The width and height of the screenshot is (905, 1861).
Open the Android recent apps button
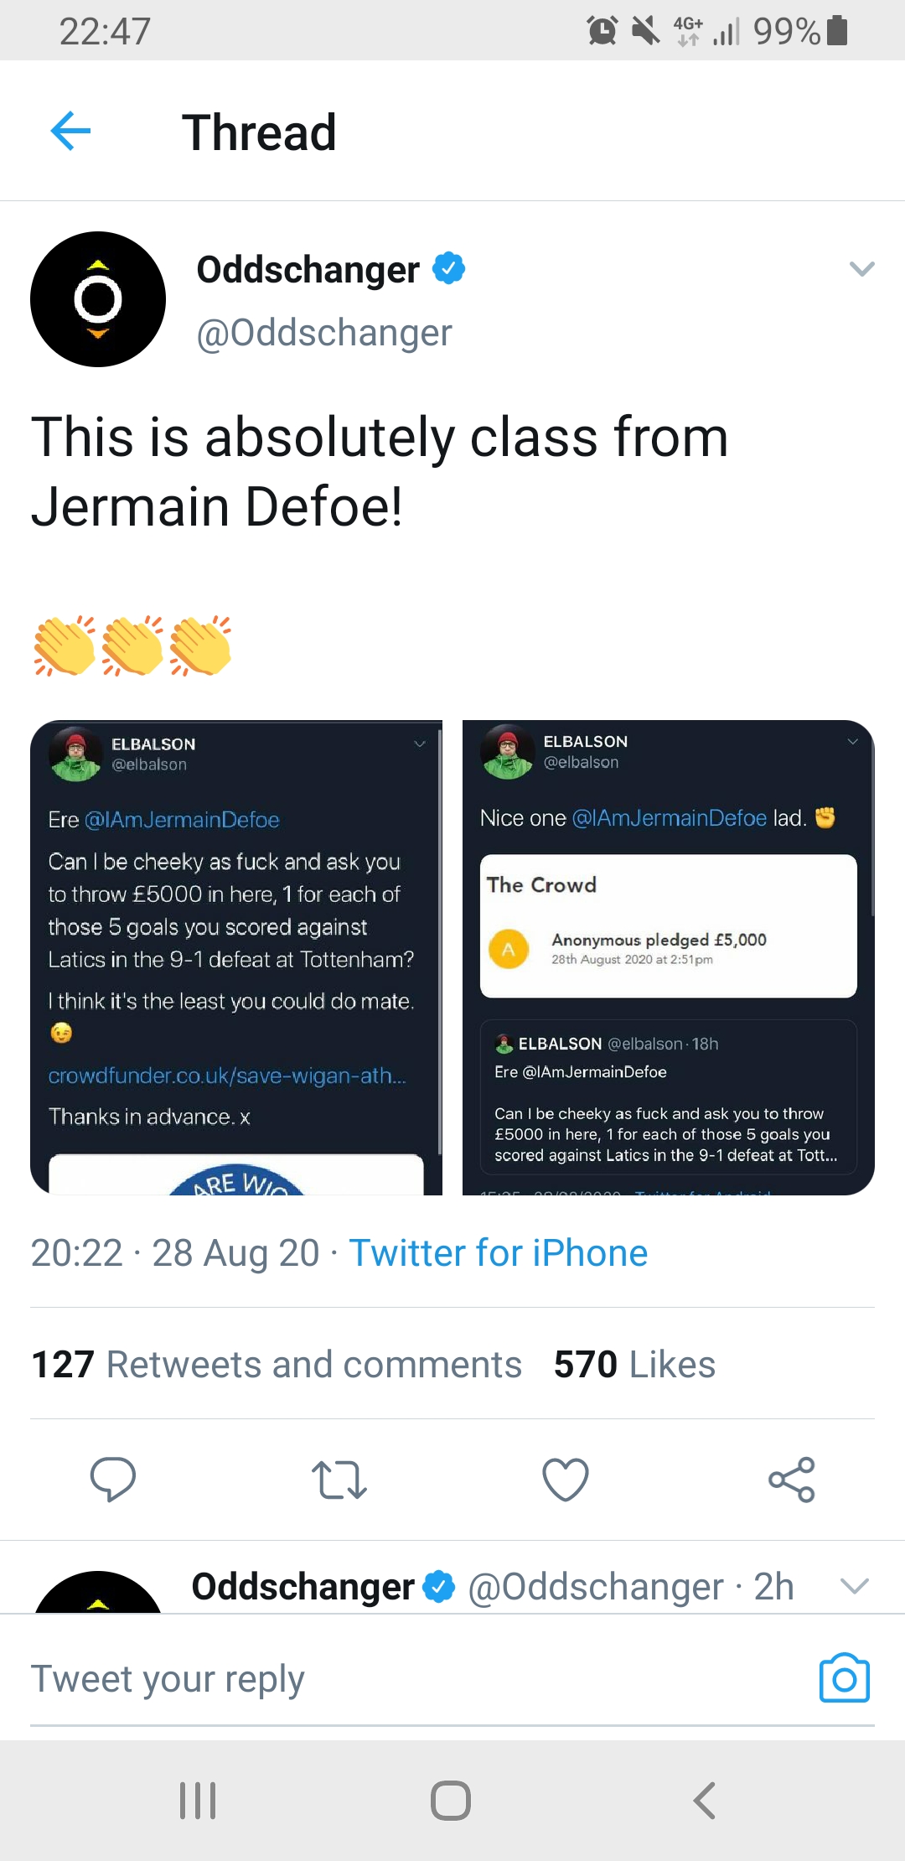(199, 1800)
